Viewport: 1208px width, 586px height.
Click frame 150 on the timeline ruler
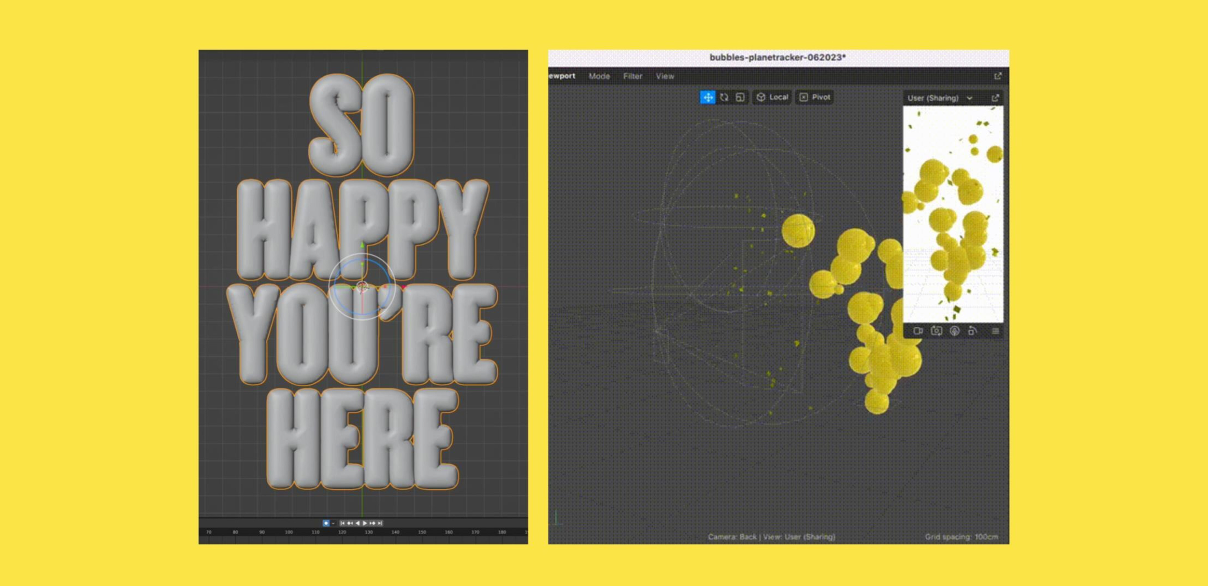pos(422,532)
